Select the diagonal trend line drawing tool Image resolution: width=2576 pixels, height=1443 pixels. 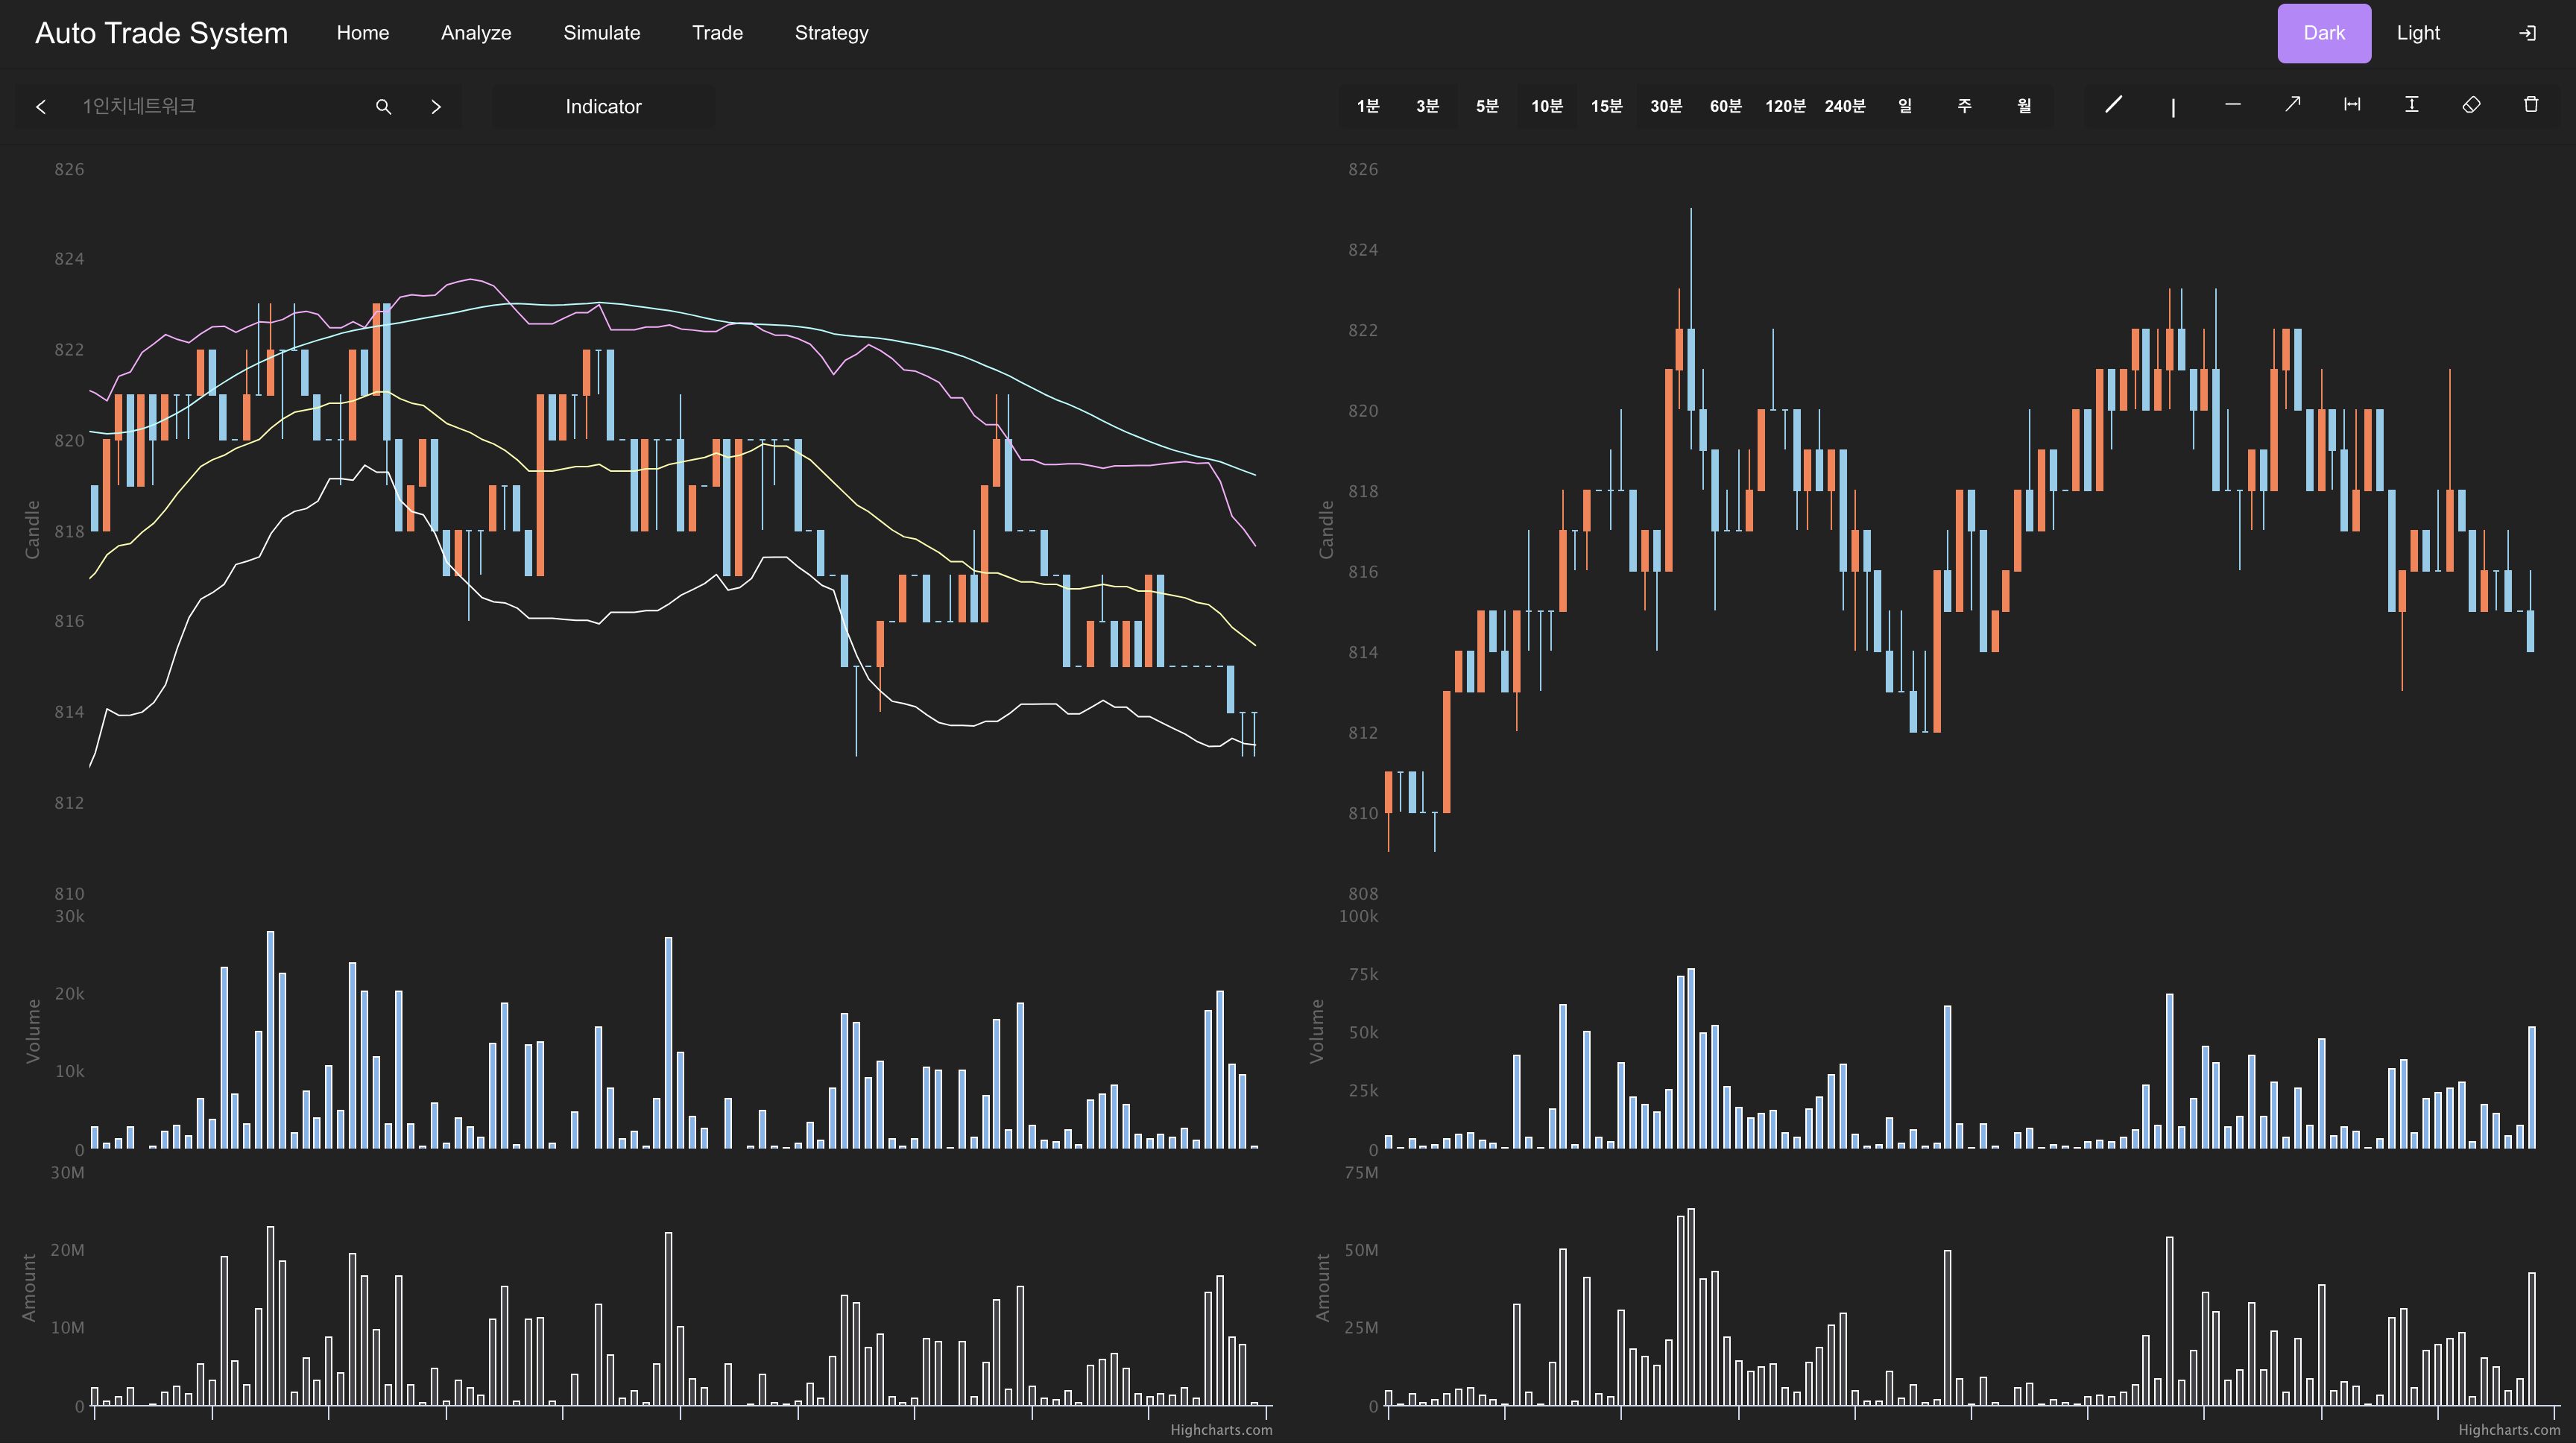2113,105
